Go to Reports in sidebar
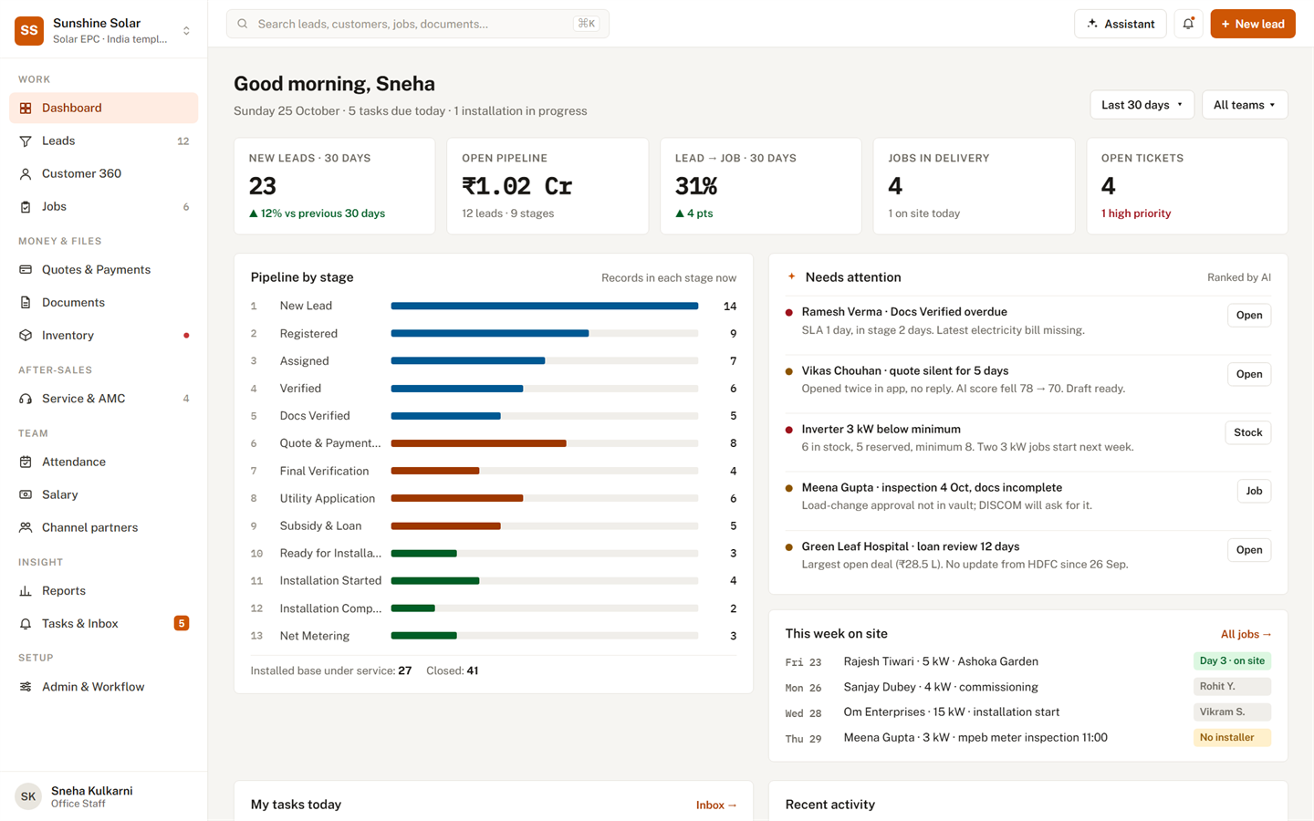The width and height of the screenshot is (1314, 821). pyautogui.click(x=103, y=591)
